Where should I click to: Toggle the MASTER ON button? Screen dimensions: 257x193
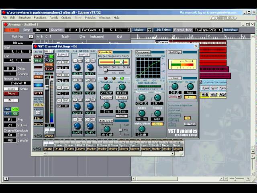click(38, 113)
